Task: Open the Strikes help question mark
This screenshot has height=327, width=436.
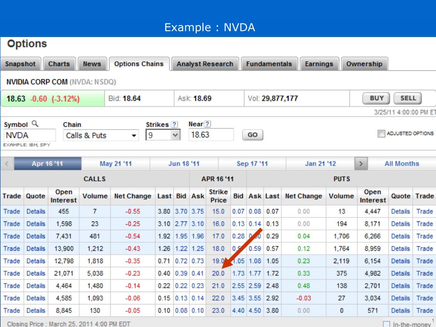Action: click(x=174, y=125)
